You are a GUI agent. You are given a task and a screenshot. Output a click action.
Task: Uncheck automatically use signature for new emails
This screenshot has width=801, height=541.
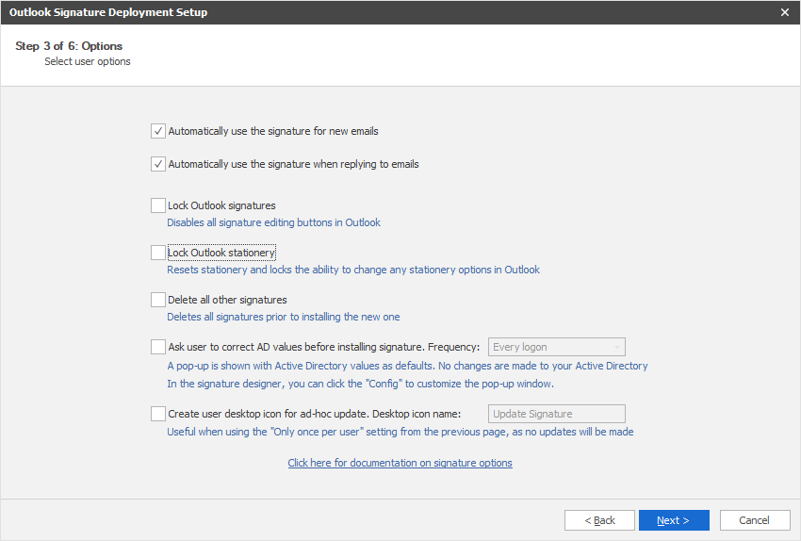[x=158, y=131]
